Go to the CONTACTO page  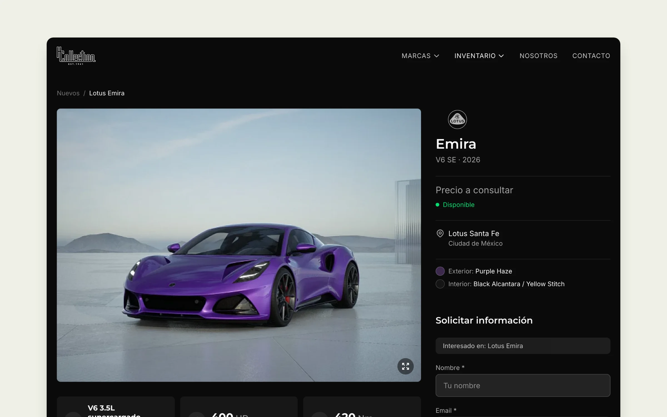point(591,56)
